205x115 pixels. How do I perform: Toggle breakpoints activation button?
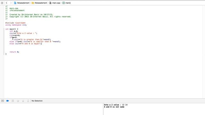(8, 101)
